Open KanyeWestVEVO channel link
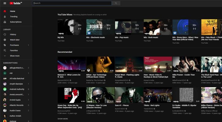The height and width of the screenshot is (122, 222). 122,80
